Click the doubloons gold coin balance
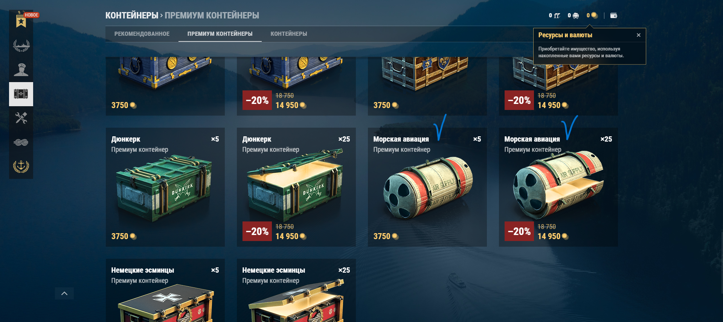The height and width of the screenshot is (322, 723). [592, 15]
